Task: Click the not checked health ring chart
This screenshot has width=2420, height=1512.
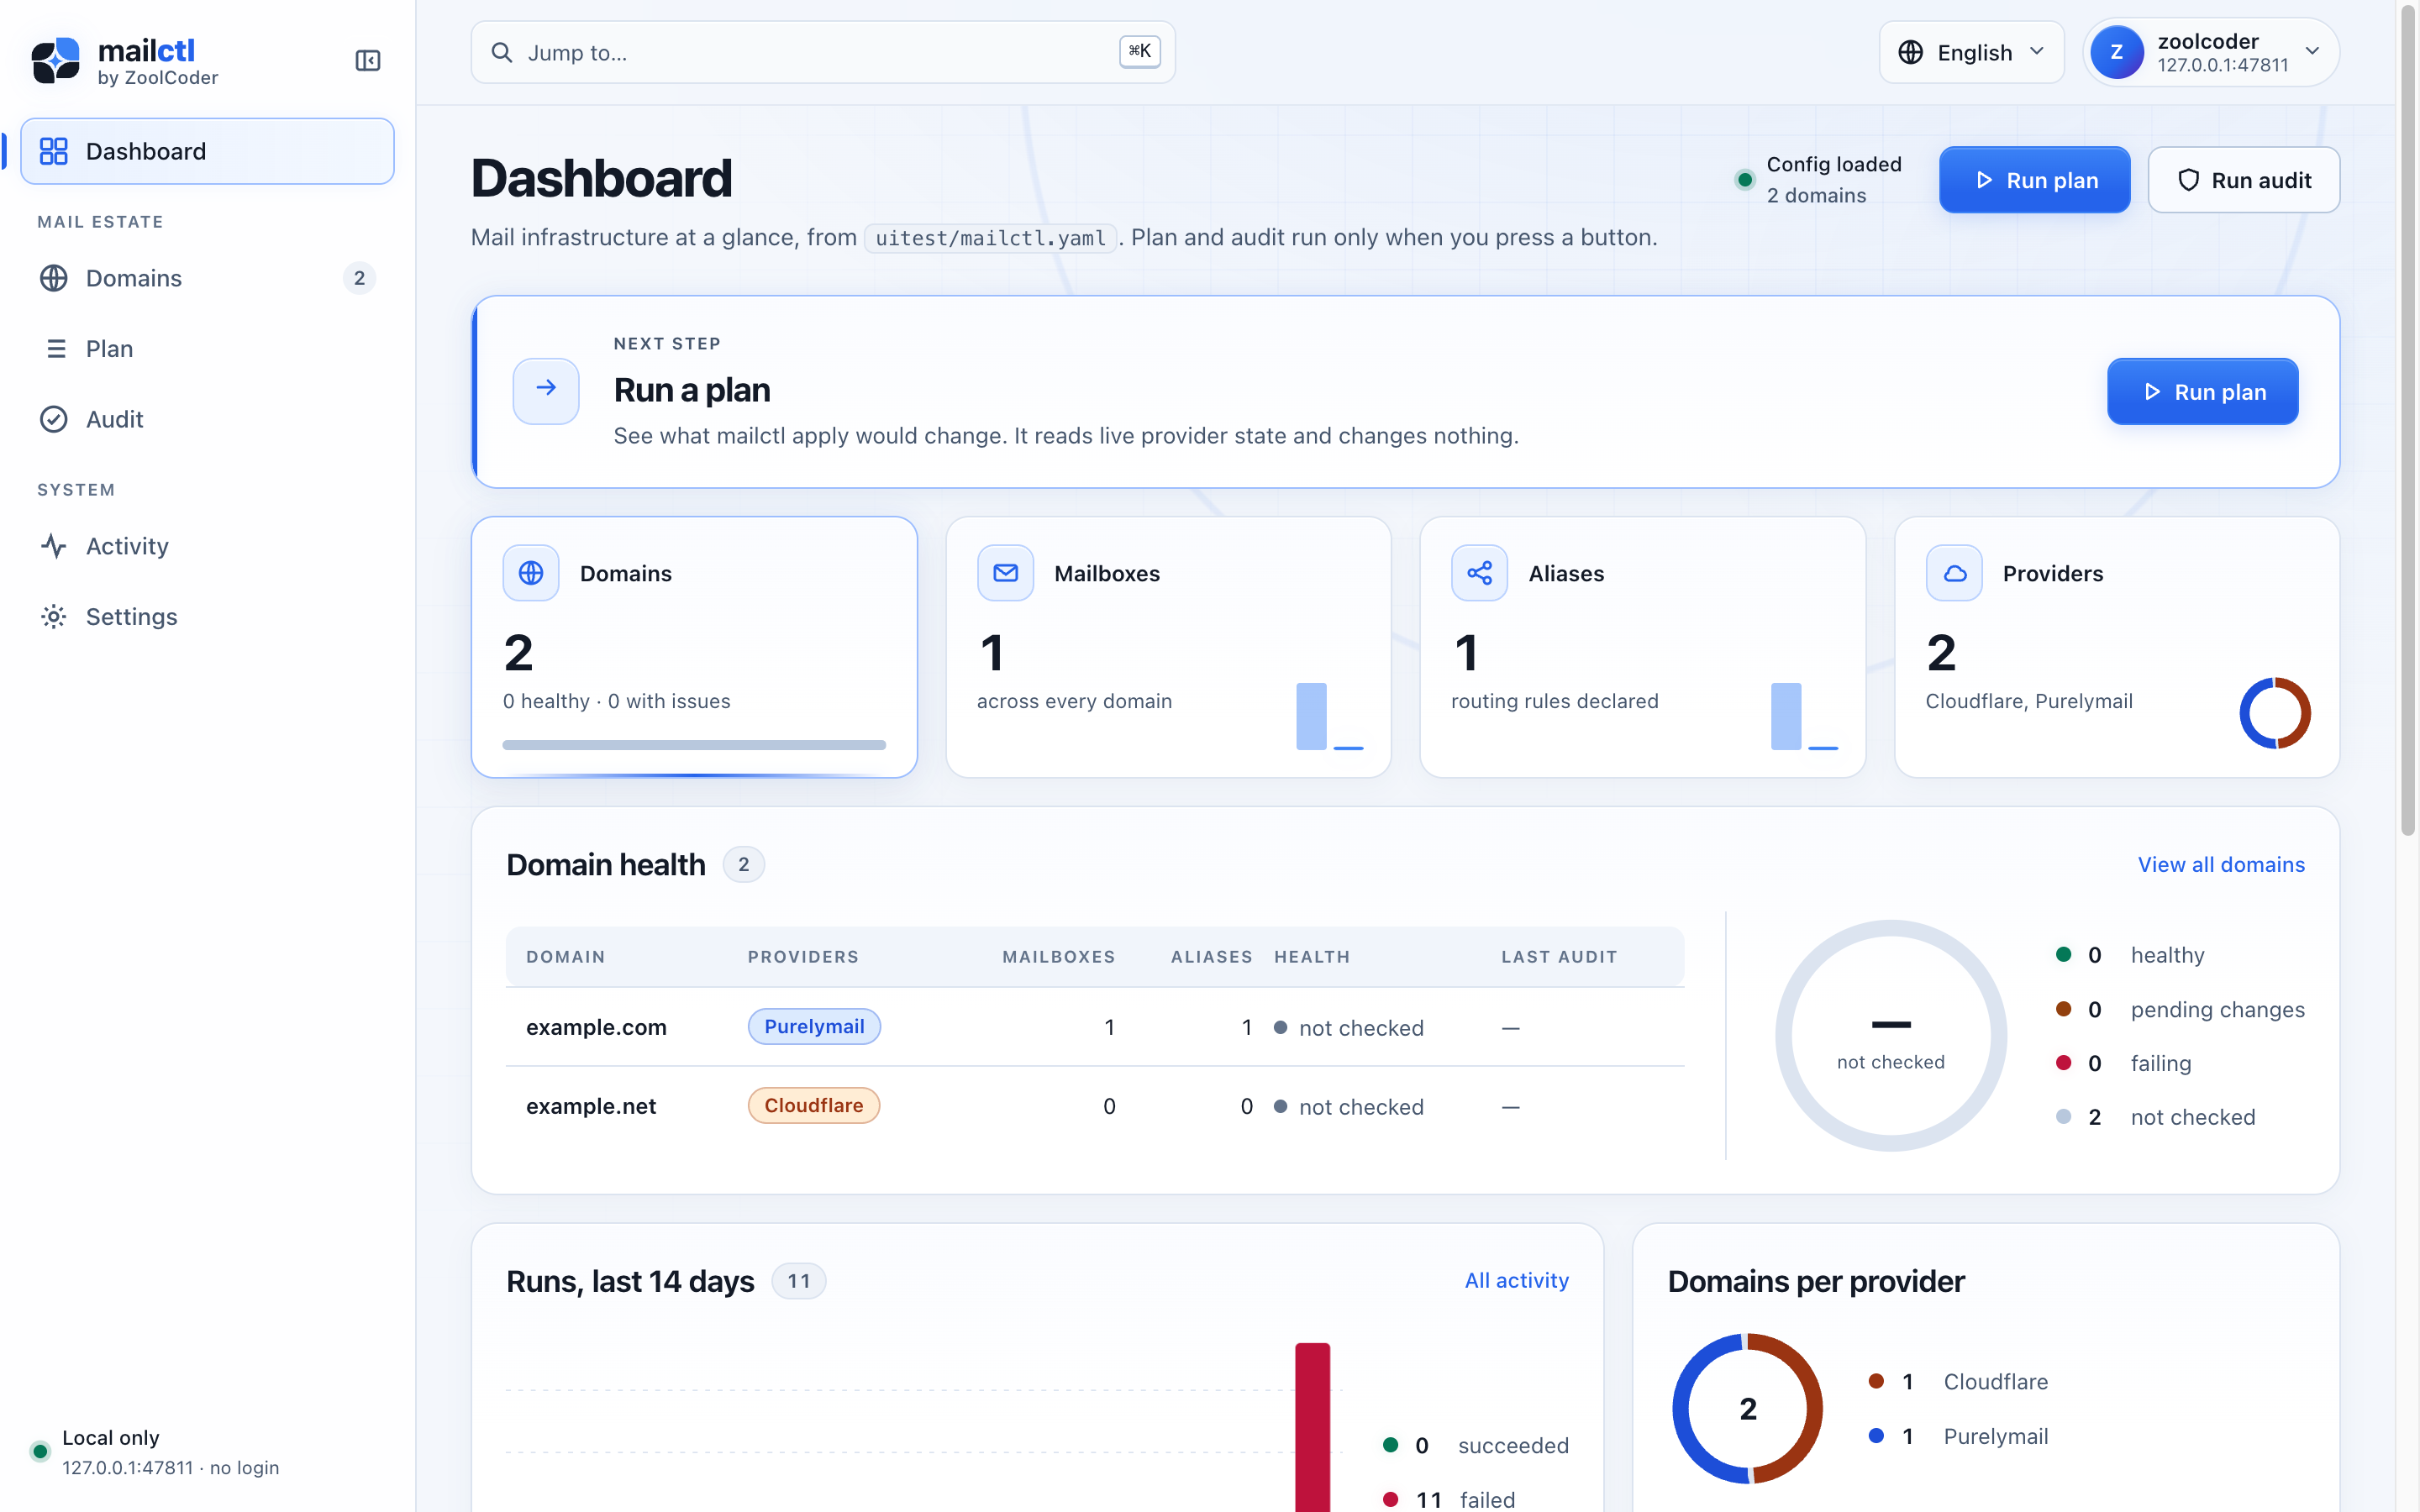Action: 1890,1035
